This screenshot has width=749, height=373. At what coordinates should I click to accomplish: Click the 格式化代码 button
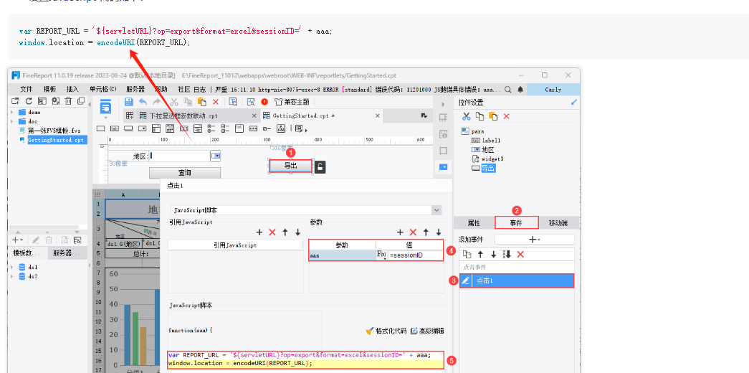[386, 331]
